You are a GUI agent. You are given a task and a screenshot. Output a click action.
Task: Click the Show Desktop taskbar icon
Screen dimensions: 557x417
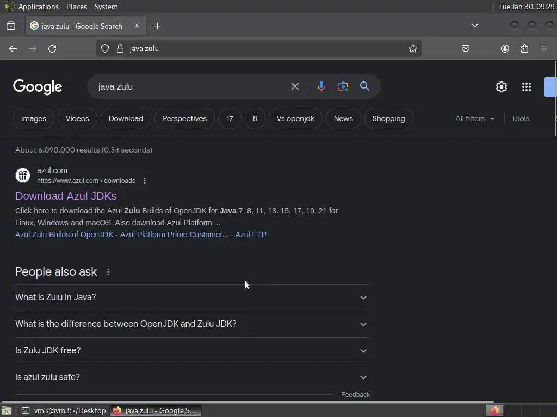click(7, 410)
